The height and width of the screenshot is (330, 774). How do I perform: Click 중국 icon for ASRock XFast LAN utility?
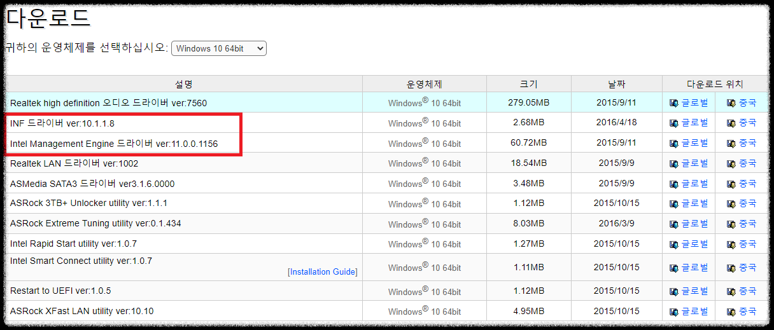pos(731,312)
